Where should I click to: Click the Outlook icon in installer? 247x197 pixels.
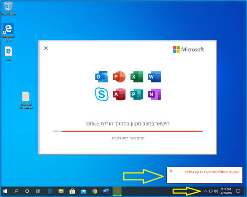(x=101, y=77)
